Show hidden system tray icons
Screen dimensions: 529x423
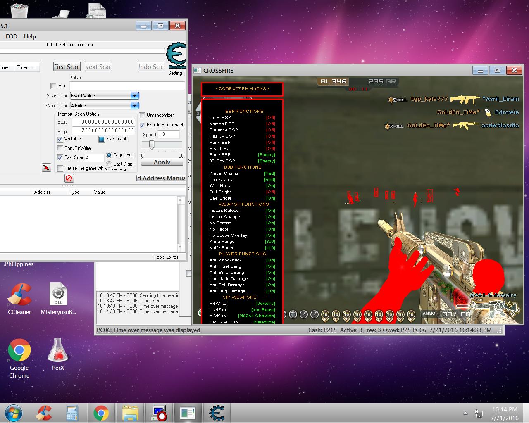(465, 413)
